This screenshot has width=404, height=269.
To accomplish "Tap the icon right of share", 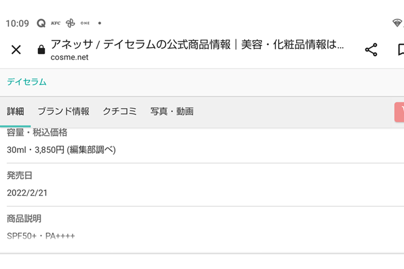I will 401,50.
